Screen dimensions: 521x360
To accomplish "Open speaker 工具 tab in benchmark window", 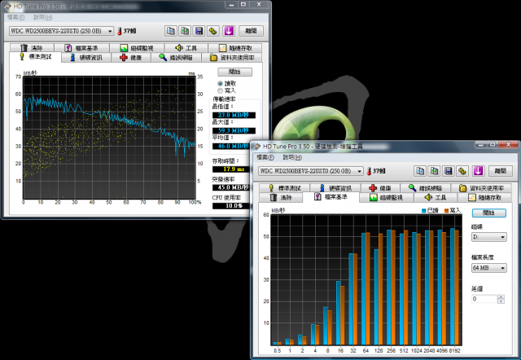I will coord(186,48).
